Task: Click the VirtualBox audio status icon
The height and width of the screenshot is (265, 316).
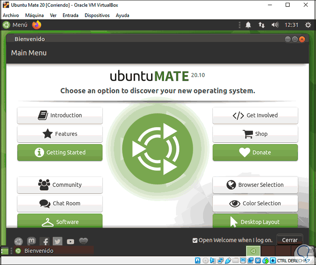Action: click(213, 261)
